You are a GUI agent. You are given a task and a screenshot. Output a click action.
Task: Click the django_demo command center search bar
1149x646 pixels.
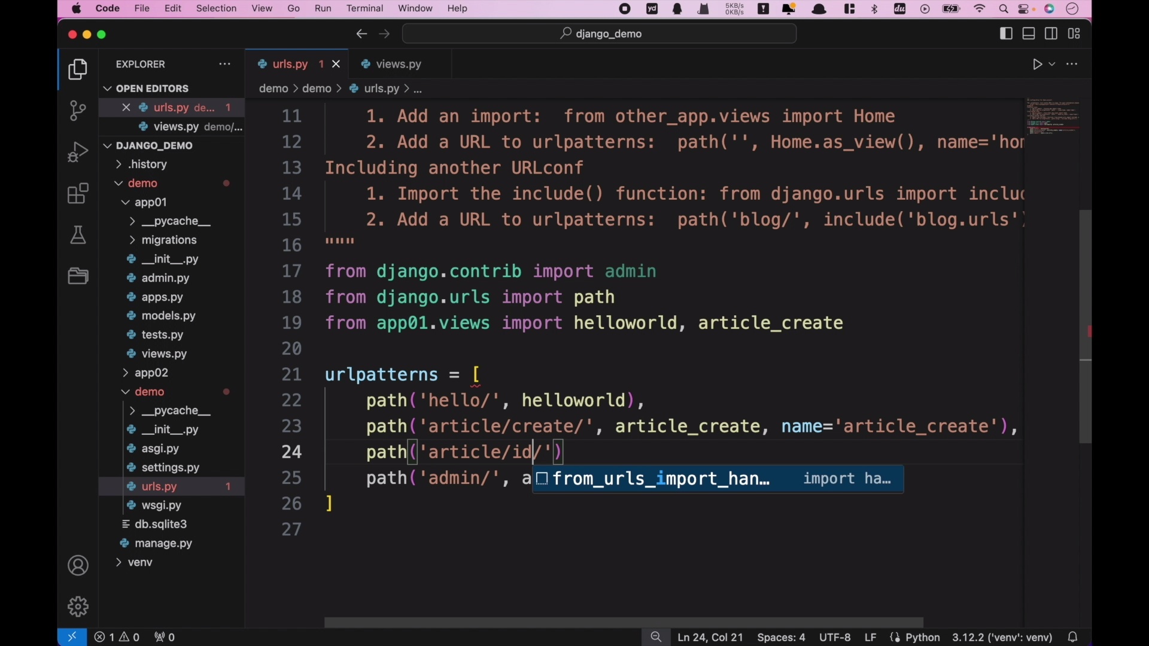(599, 33)
